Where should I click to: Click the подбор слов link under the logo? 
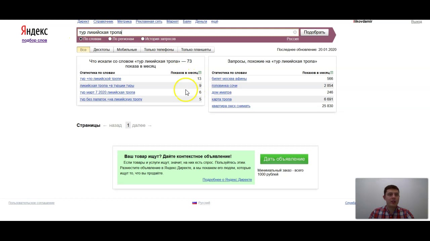pos(34,40)
